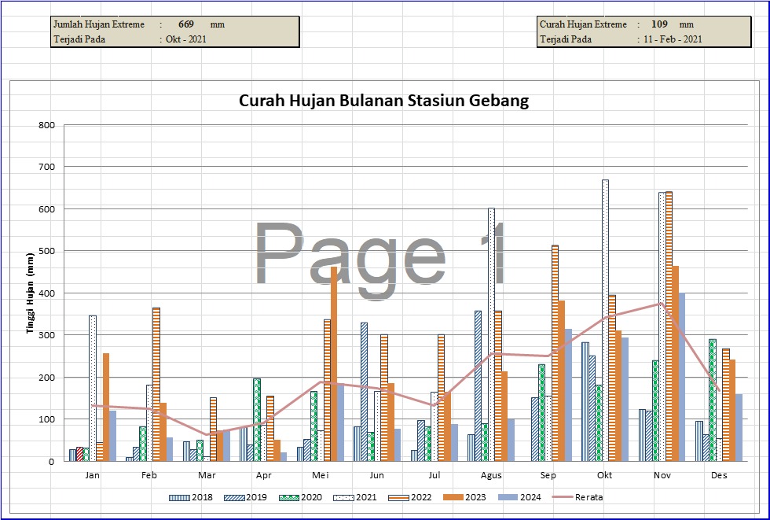Select the chart title Curah Hujan Bulanan
Image resolution: width=770 pixels, height=520 pixels.
(383, 101)
